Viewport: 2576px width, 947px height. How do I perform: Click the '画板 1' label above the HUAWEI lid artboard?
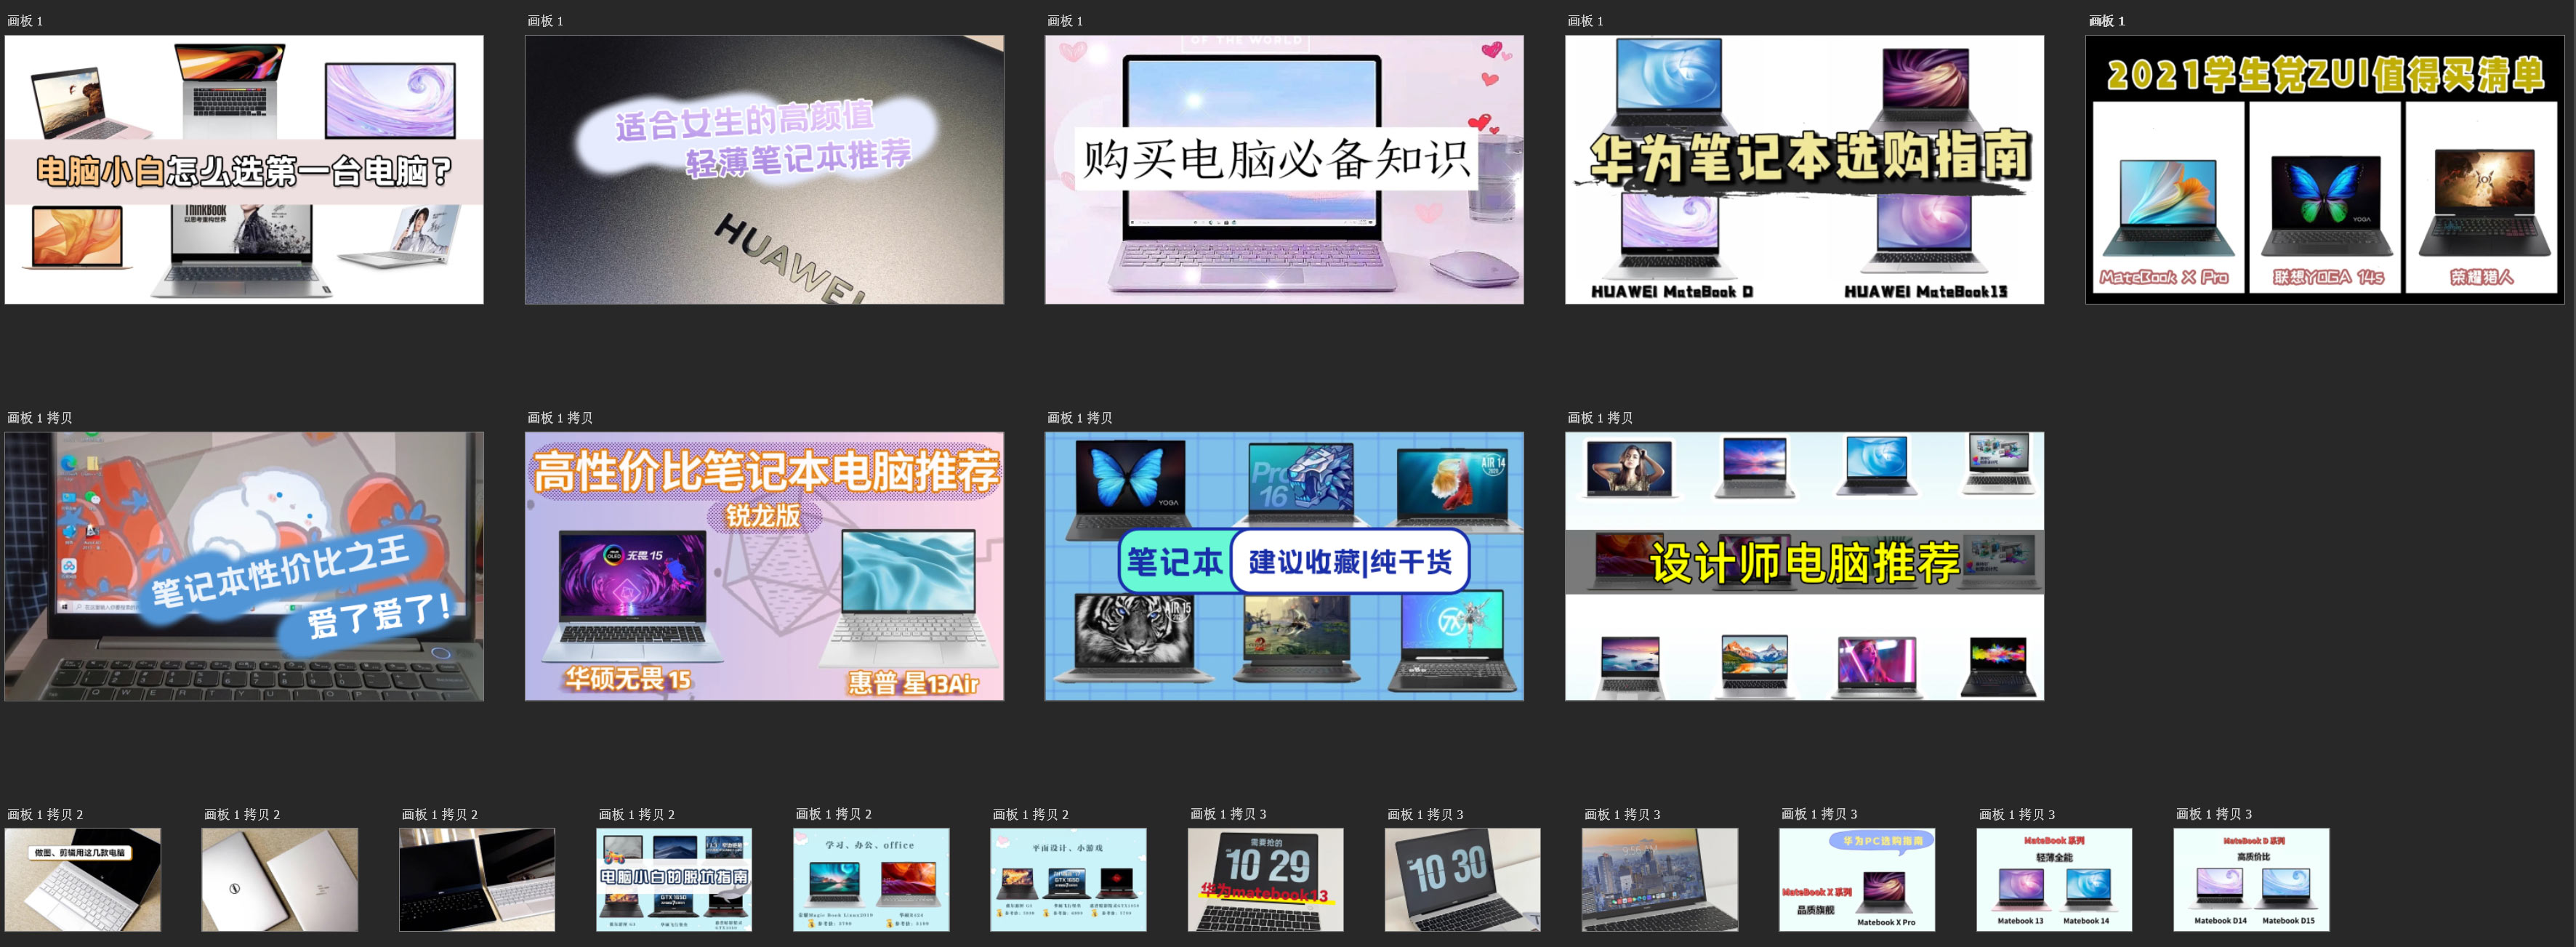point(545,21)
